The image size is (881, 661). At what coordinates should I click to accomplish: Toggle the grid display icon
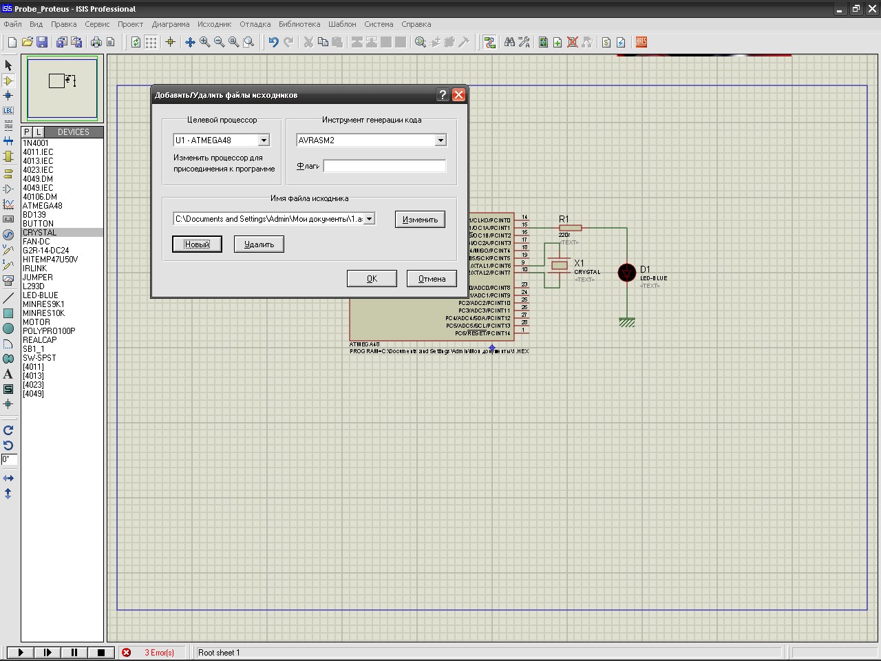click(x=151, y=42)
